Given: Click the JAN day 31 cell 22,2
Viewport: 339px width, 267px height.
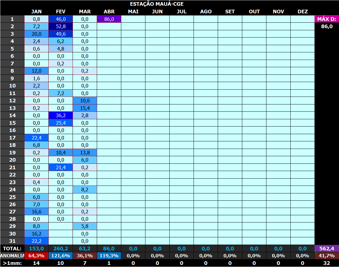Looking at the screenshot, I should pos(36,241).
